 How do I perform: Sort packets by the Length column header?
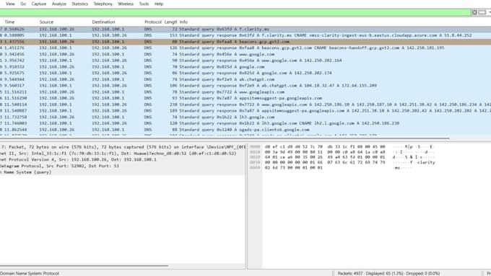point(170,22)
